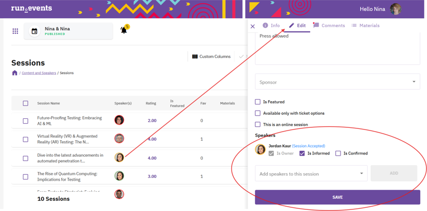This screenshot has width=427, height=211.
Task: Click the Fav column header
Action: click(203, 103)
